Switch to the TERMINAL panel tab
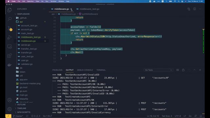The height and width of the screenshot is (118, 210). 101,70
